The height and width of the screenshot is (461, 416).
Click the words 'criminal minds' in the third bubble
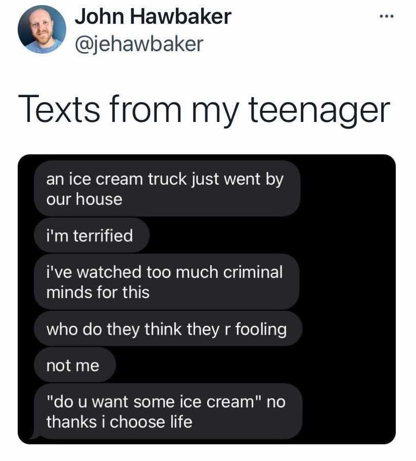164,282
